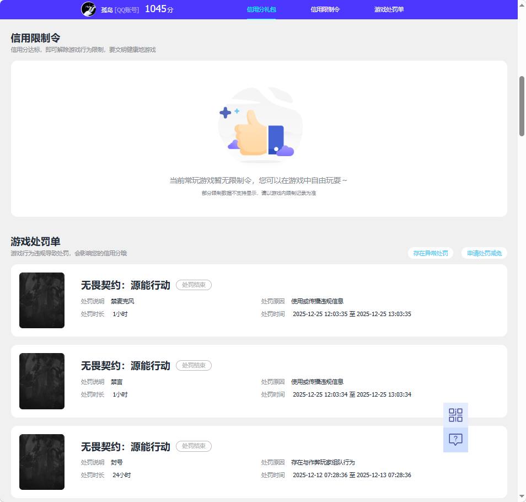526x502 pixels.
Task: Click time range starting 2025-12-25 12:03:35
Action: pyautogui.click(x=352, y=314)
